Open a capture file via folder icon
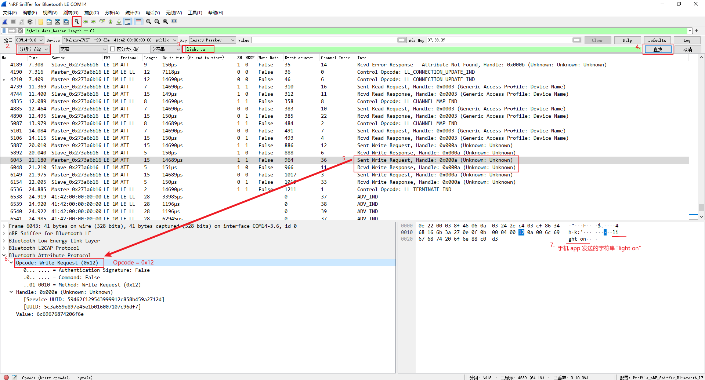Image resolution: width=705 pixels, height=380 pixels. [41, 22]
